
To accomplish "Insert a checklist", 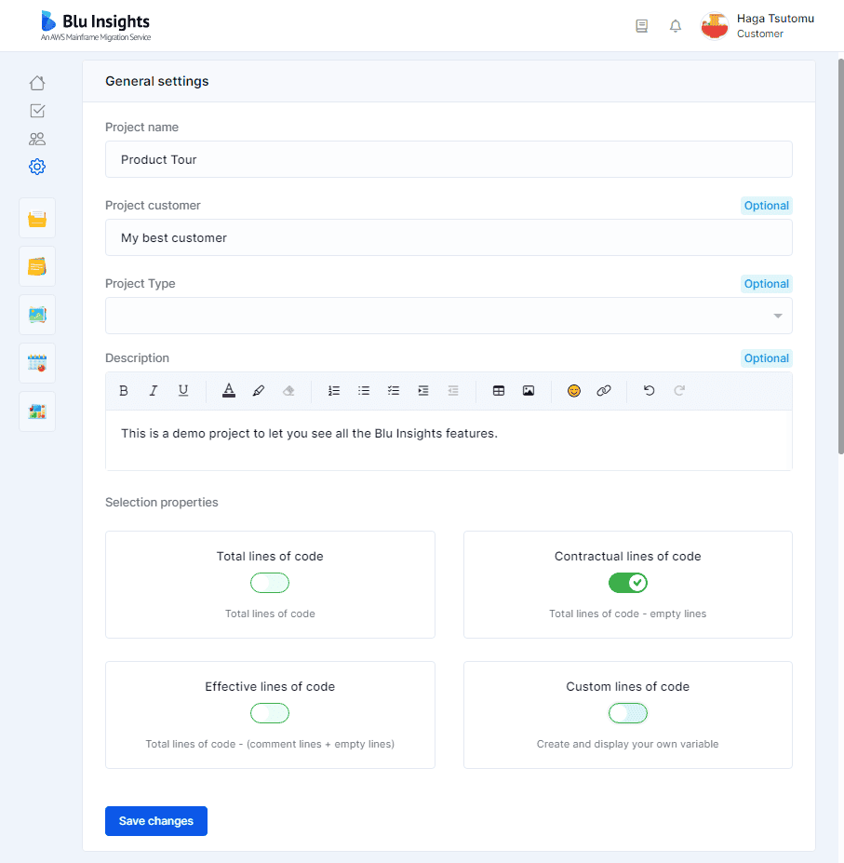I will coord(394,391).
